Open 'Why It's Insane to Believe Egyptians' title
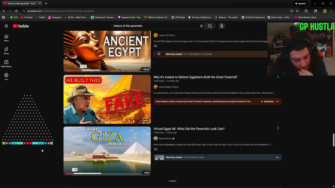 [x=195, y=77]
